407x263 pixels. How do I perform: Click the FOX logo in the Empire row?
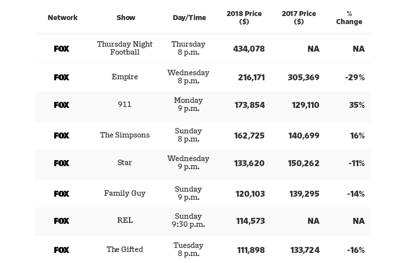click(x=61, y=77)
